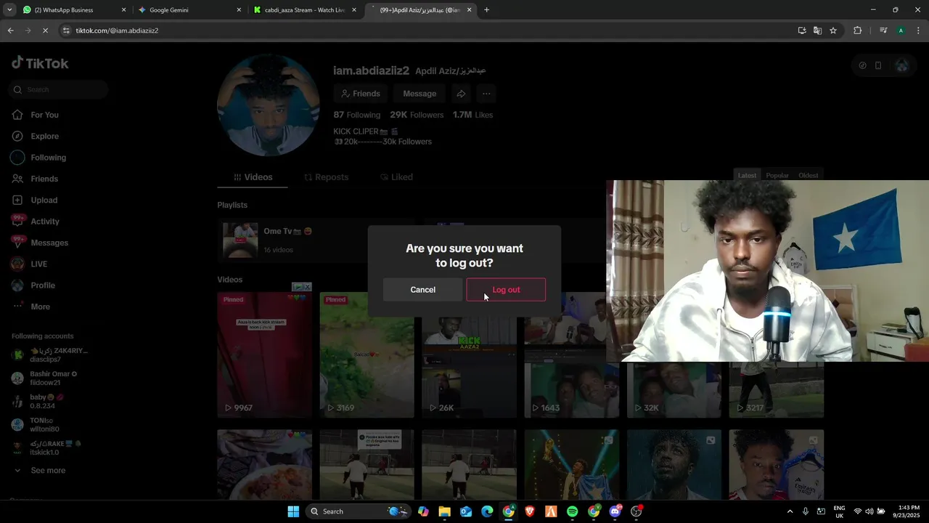The image size is (929, 523).
Task: Open the media control icon in toolbar
Action: [x=883, y=31]
